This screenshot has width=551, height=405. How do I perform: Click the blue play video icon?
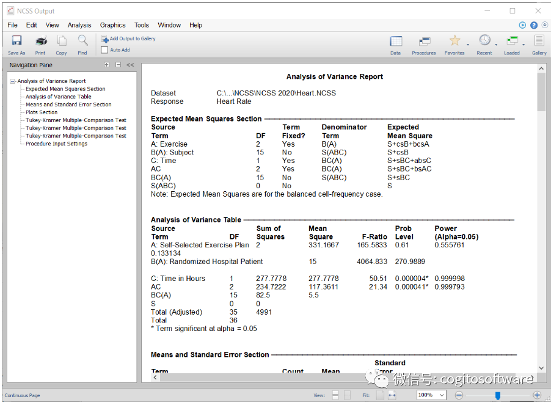coord(522,25)
